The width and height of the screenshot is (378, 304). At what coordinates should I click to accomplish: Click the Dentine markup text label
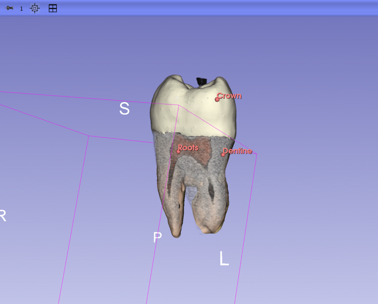pyautogui.click(x=238, y=151)
